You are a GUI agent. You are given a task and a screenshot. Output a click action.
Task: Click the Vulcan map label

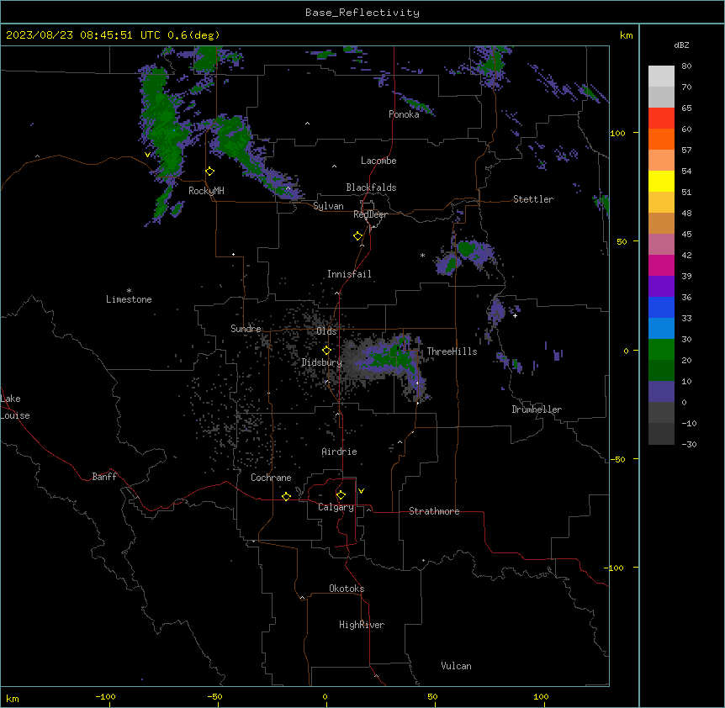[457, 666]
